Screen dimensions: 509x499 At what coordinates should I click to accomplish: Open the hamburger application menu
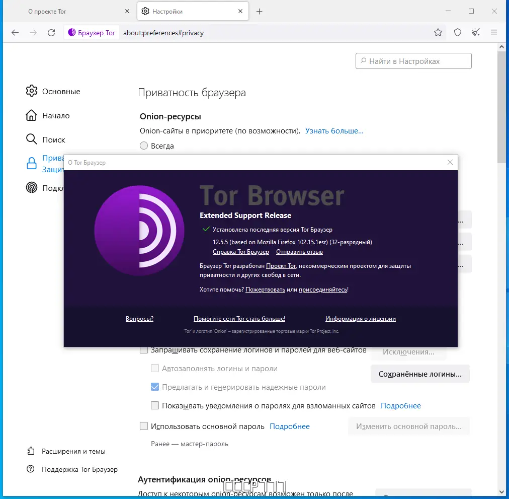[x=494, y=32]
